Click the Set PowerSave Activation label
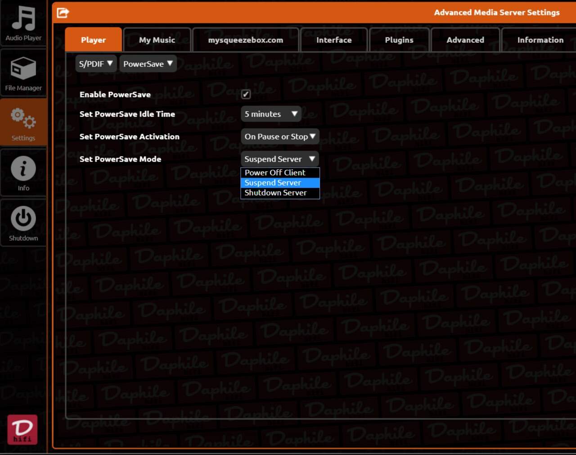576x455 pixels. pyautogui.click(x=130, y=136)
